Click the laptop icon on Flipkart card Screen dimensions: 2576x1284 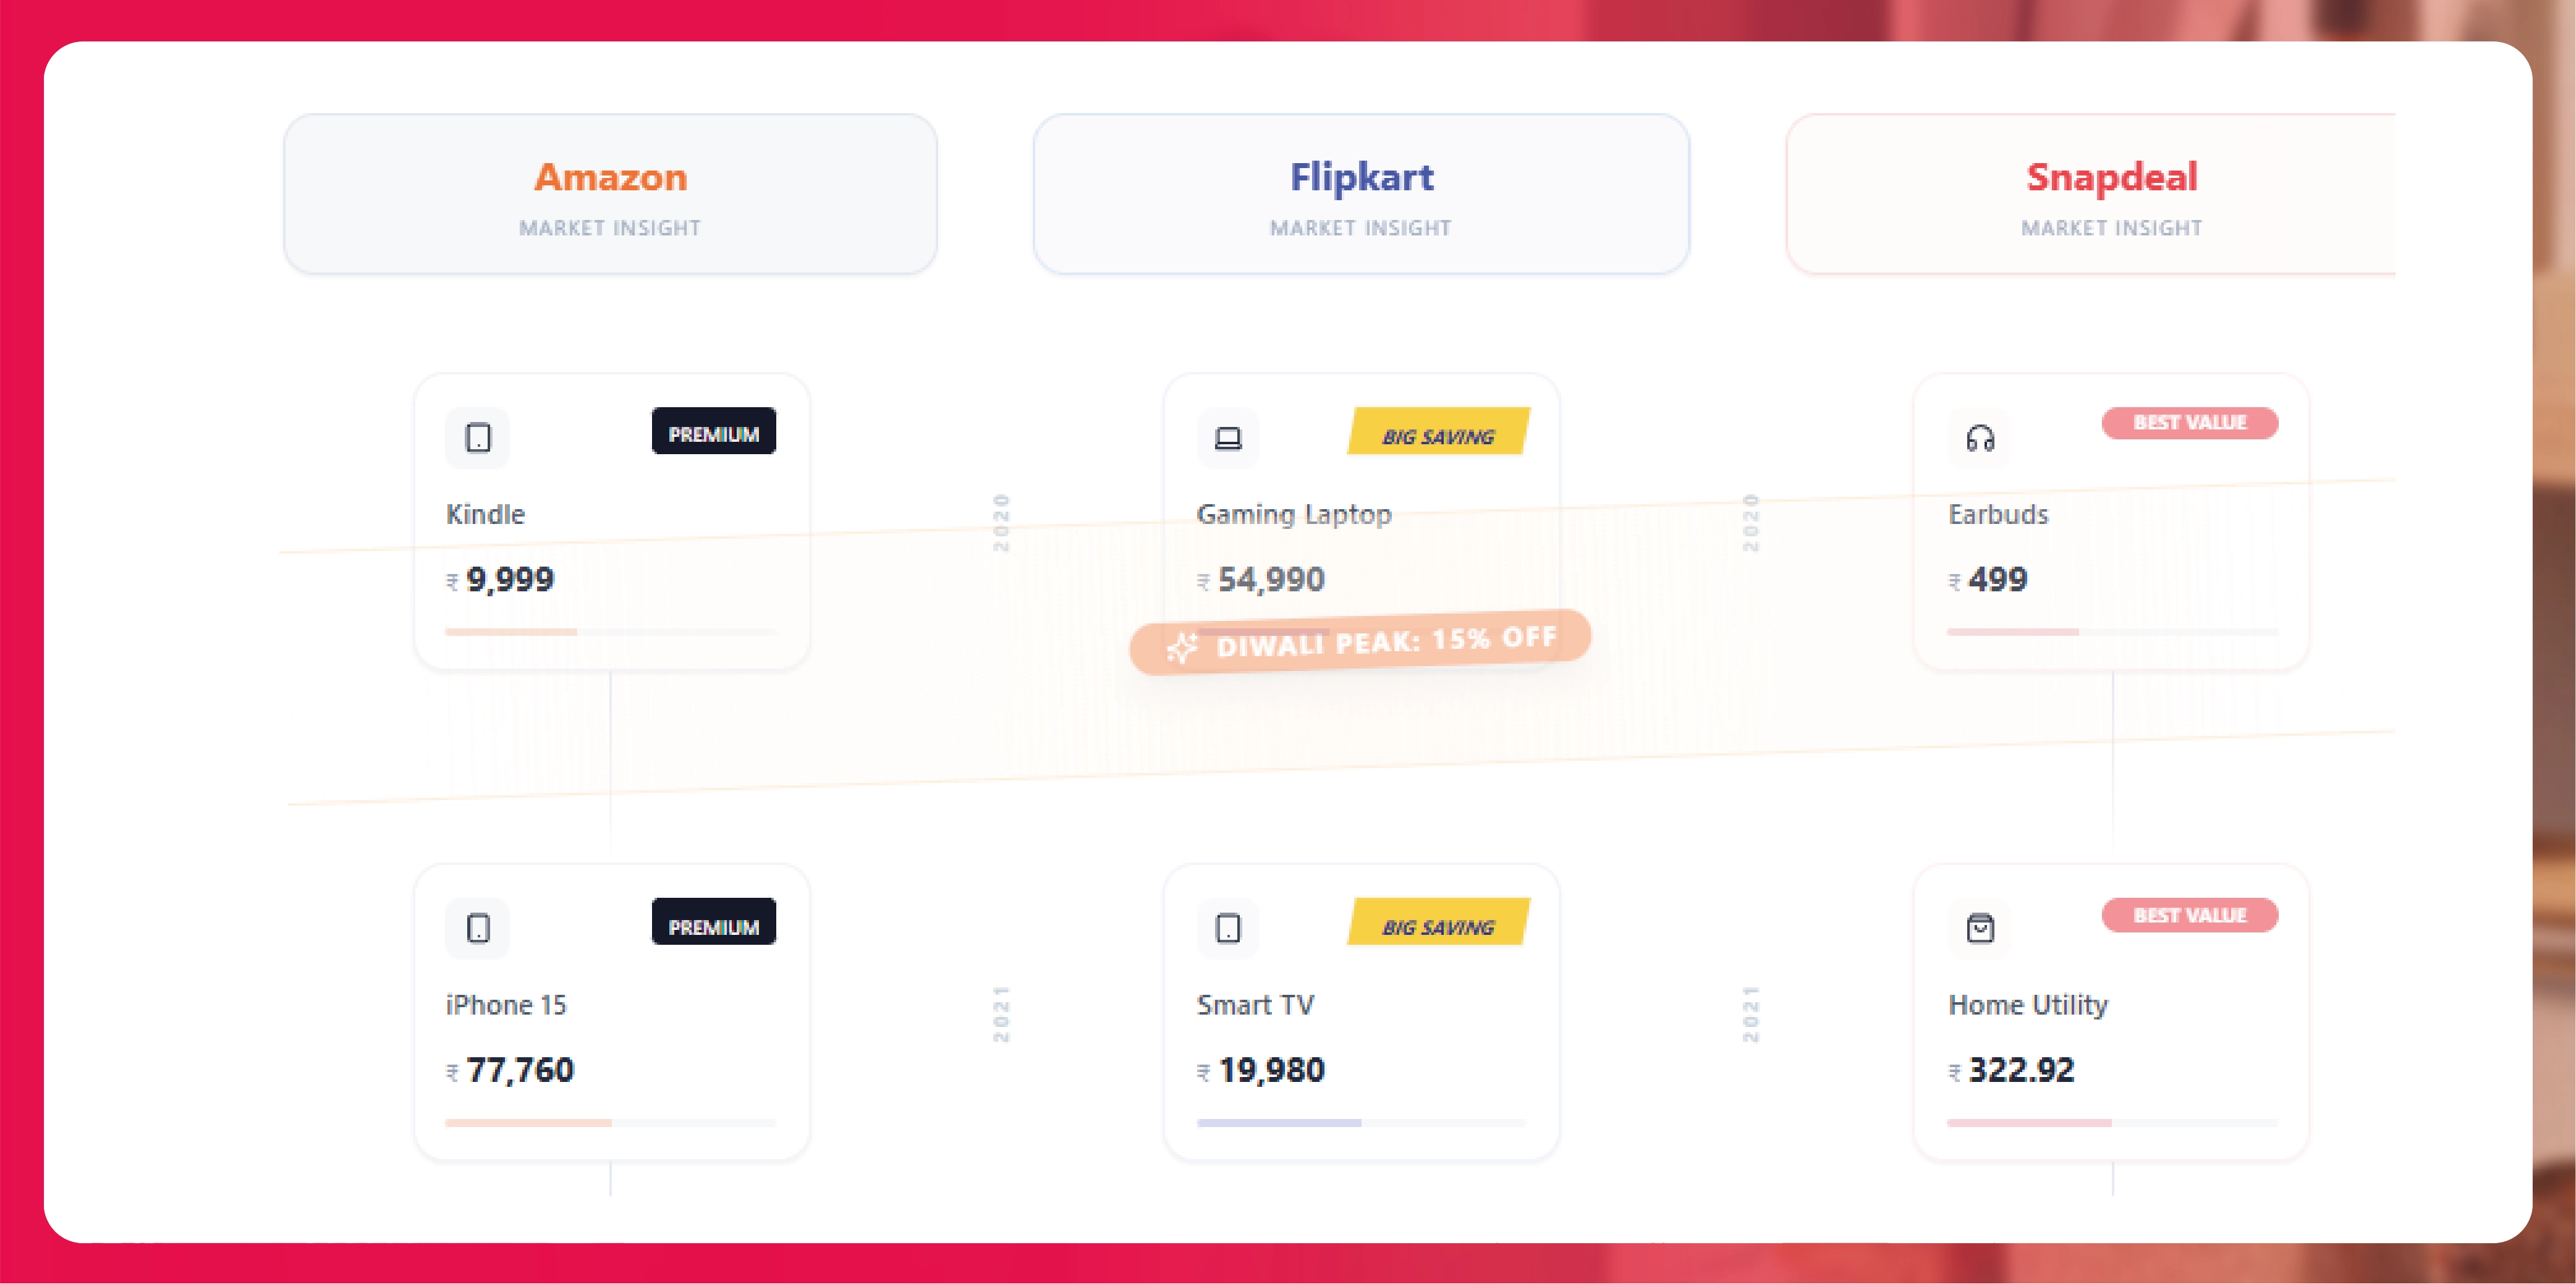[x=1228, y=437]
